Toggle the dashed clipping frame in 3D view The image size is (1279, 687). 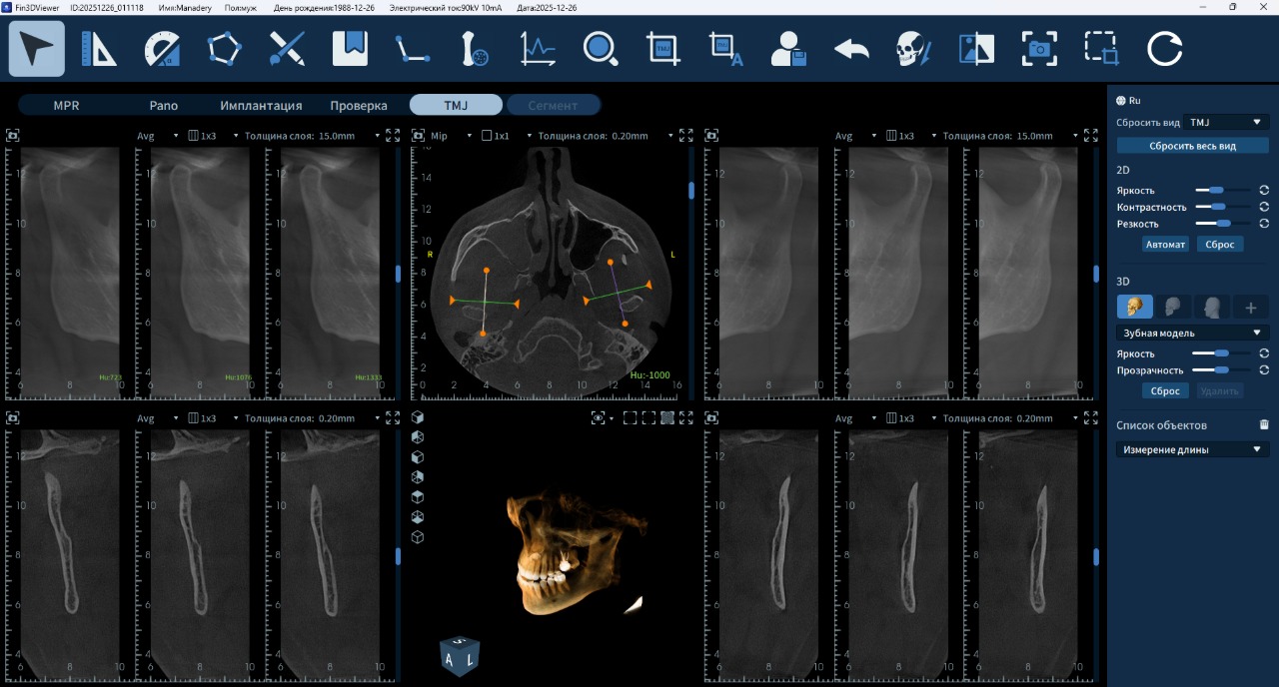coord(648,418)
